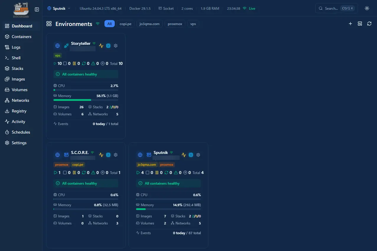This screenshot has width=377, height=251.
Task: Open the Storyteller environment settings gear
Action: coord(115,46)
